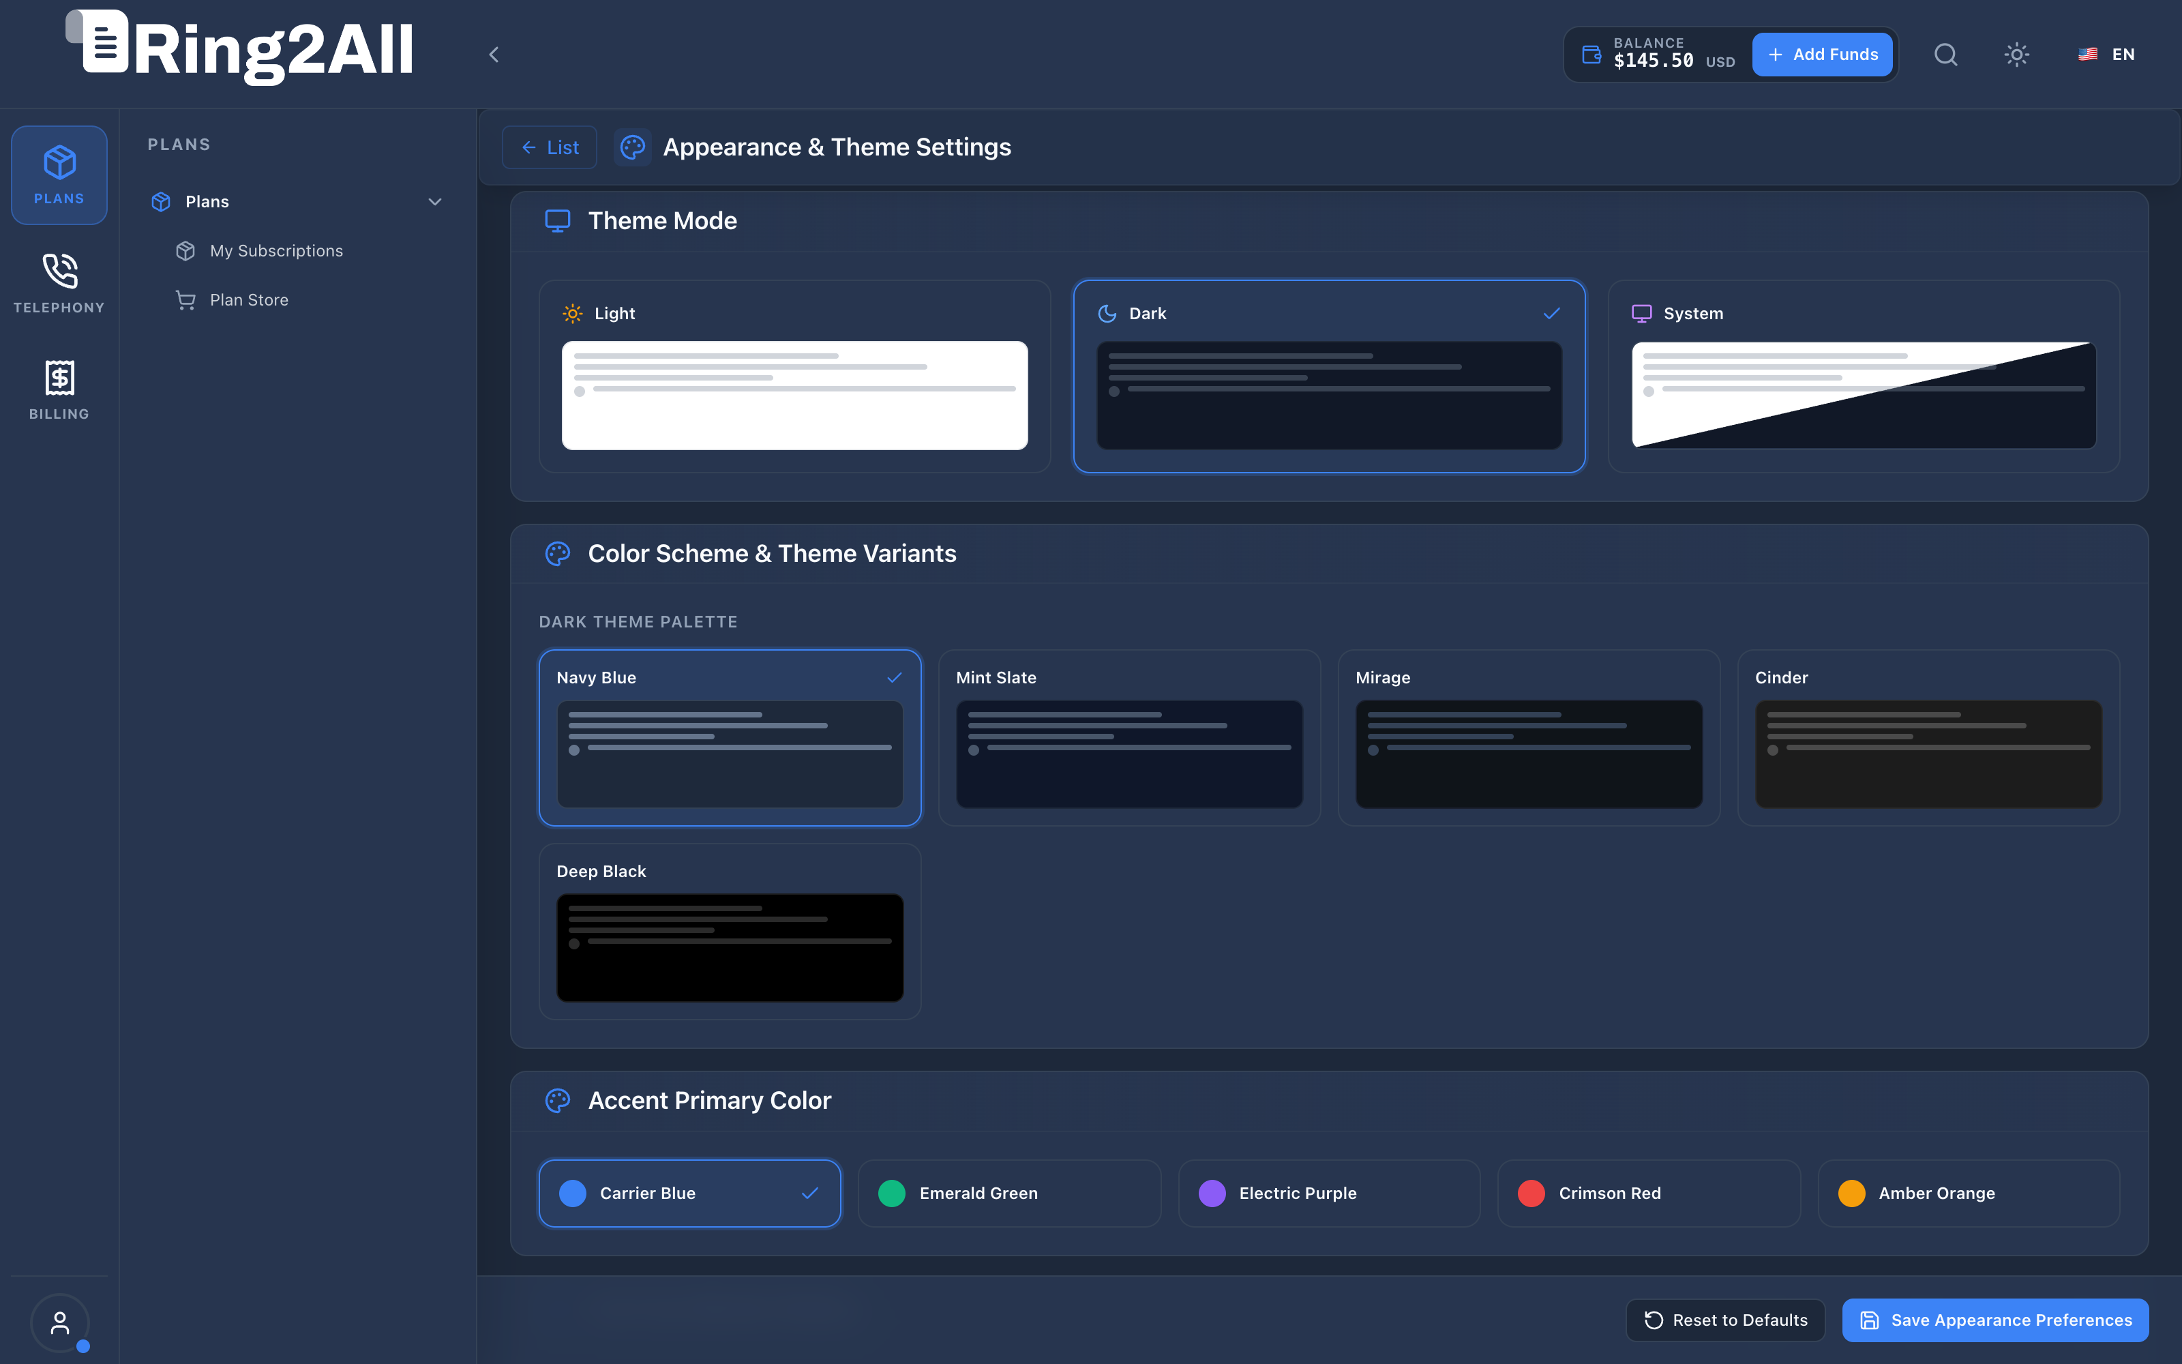Open the user profile avatar at the bottom of the rail
This screenshot has height=1364, width=2182.
point(59,1322)
